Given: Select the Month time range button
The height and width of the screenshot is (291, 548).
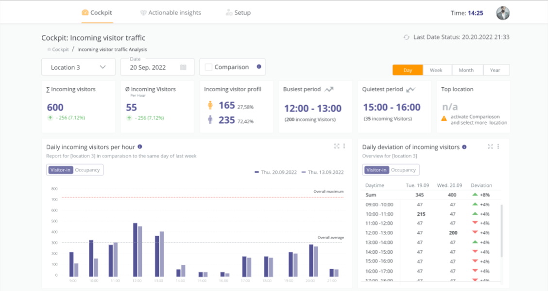Looking at the screenshot, I should [x=466, y=70].
